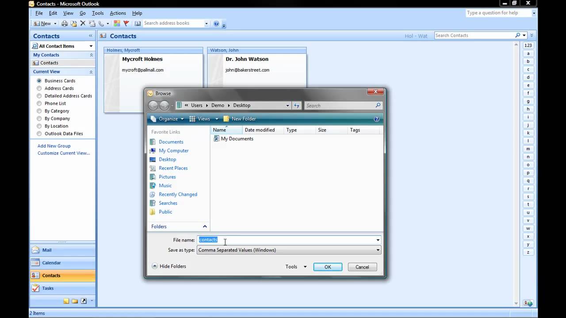Click the Search Contacts field

474,35
